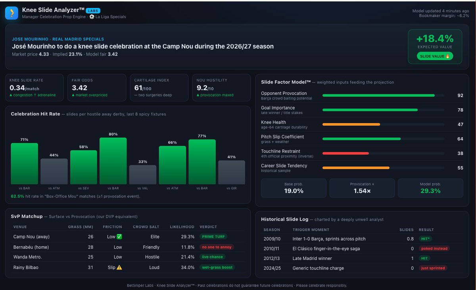Click the 62.5% hit rate footnote
This screenshot has height=290, width=476.
pyautogui.click(x=75, y=196)
